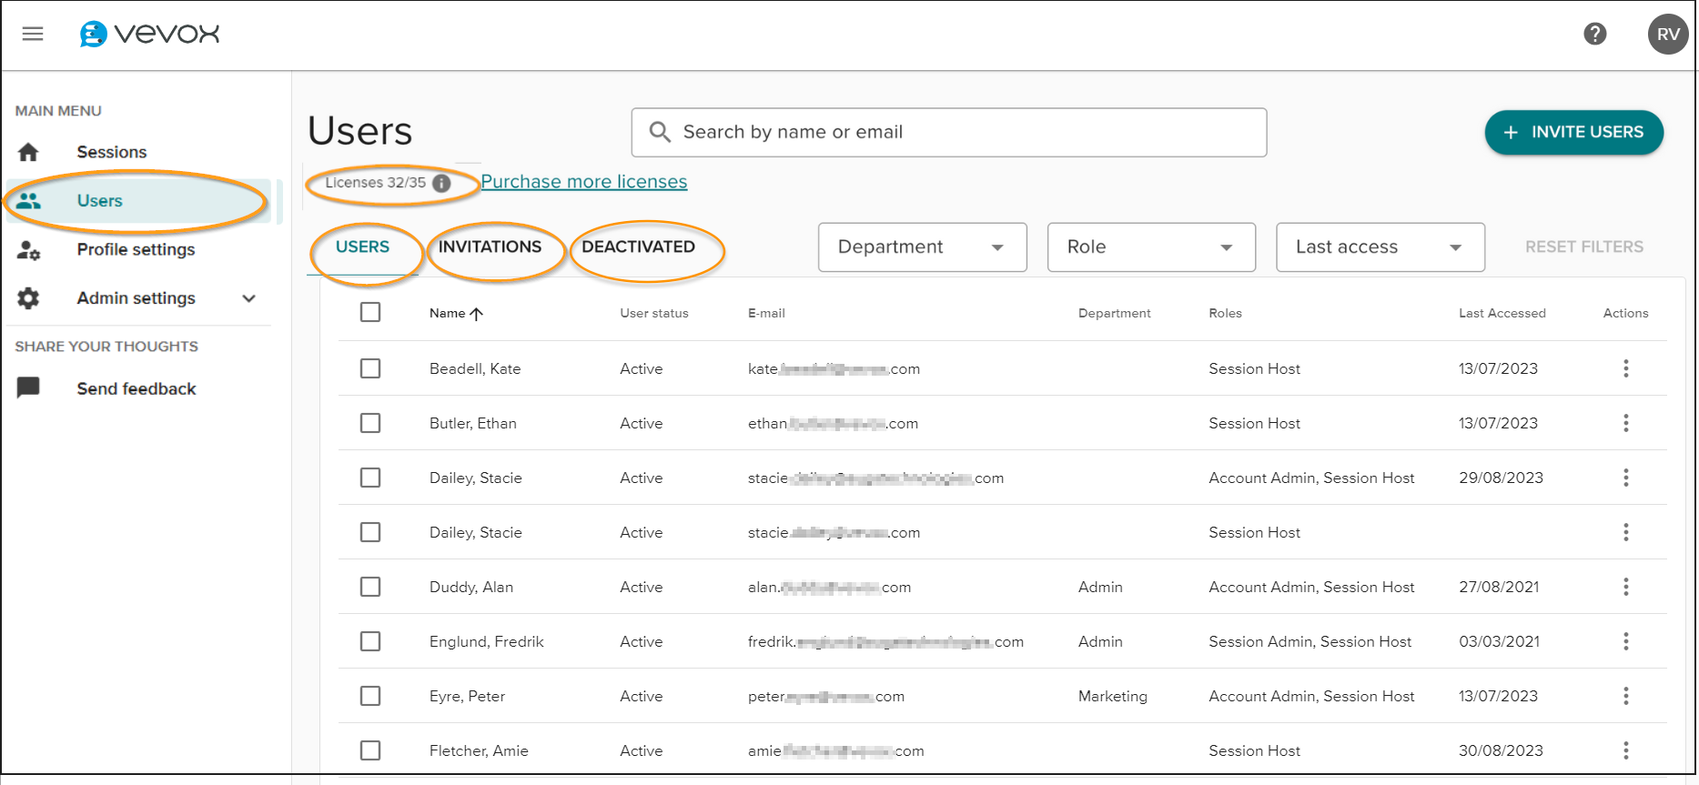Screen dimensions: 1699x785
Task: Open the help question mark icon
Action: click(x=1594, y=34)
